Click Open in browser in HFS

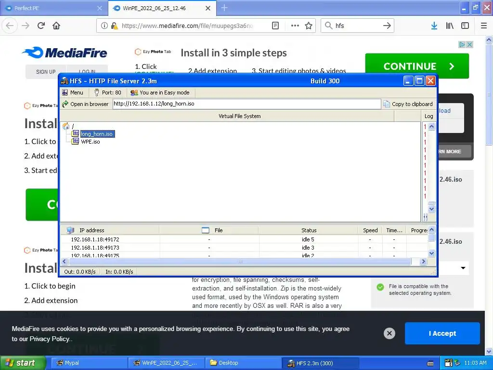[85, 104]
